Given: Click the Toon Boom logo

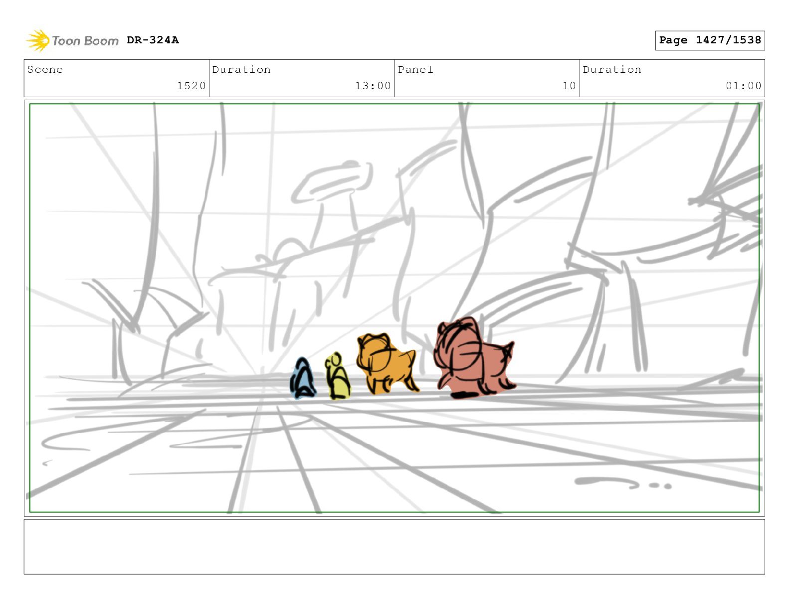Looking at the screenshot, I should pyautogui.click(x=72, y=40).
